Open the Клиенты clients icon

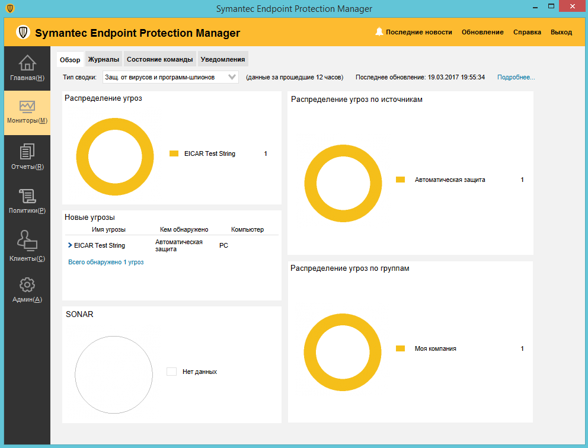point(27,240)
